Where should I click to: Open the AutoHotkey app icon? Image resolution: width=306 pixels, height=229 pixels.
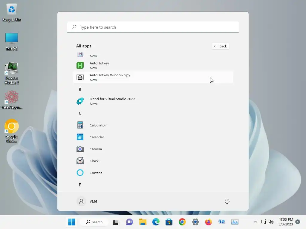click(x=80, y=65)
